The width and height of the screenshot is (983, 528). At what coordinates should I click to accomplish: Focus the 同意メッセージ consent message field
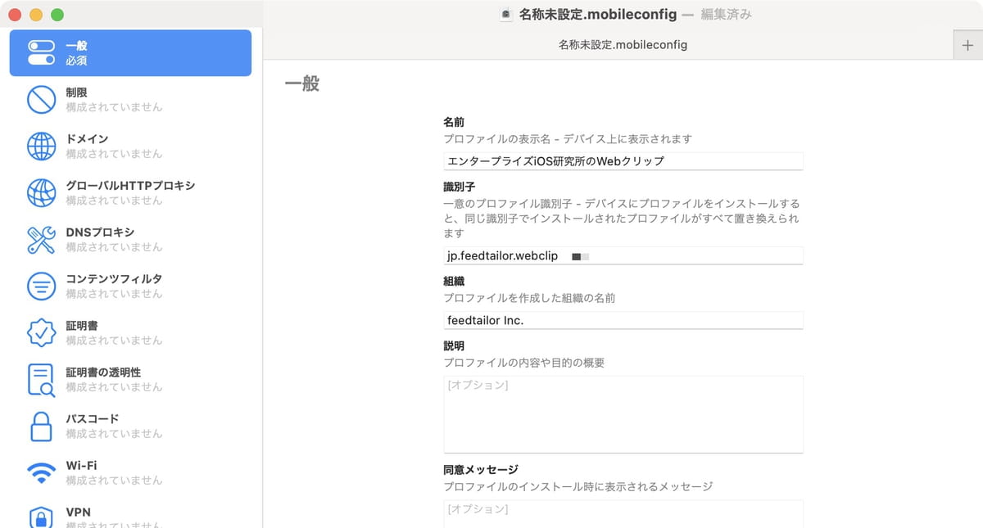[x=623, y=514]
